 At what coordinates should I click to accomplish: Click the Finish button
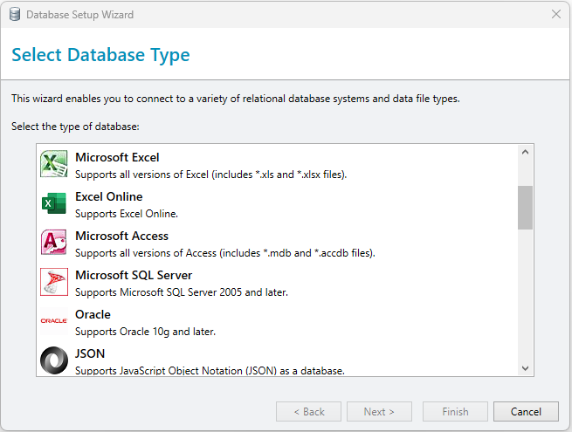(x=455, y=412)
